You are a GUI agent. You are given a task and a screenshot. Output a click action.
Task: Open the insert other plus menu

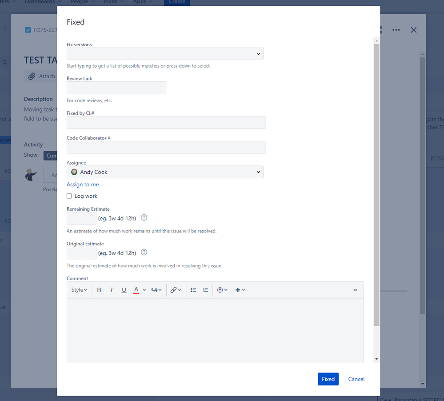pos(240,290)
